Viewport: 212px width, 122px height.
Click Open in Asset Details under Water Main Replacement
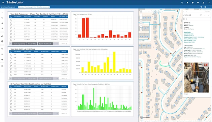coord(45,44)
